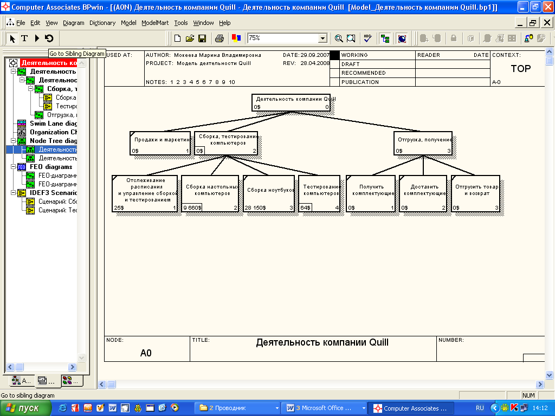
Task: Click the Сборка ноутбуков node box
Action: 269,193
